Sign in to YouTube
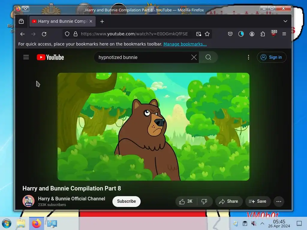 (272, 57)
